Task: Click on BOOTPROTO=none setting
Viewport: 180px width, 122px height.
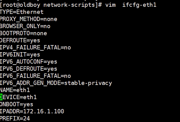Action: [x=23, y=33]
